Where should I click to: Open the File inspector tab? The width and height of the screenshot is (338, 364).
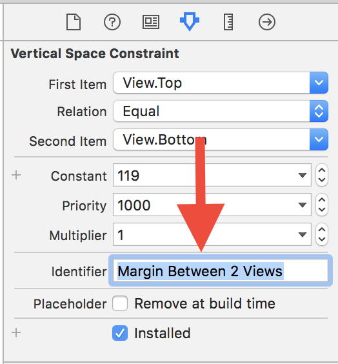pos(74,22)
